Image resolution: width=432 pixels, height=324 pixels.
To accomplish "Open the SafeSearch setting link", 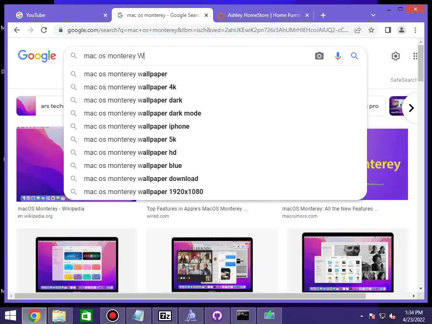I will click(404, 80).
